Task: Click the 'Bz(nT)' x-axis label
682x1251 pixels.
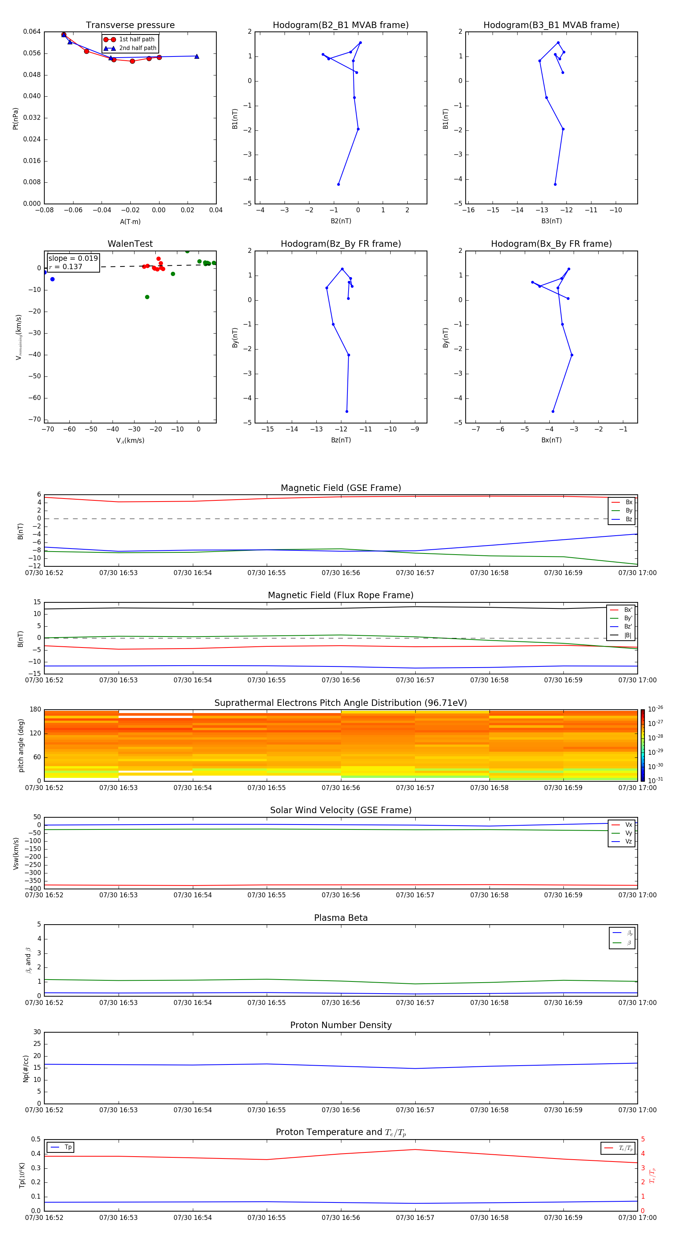Action: (341, 440)
